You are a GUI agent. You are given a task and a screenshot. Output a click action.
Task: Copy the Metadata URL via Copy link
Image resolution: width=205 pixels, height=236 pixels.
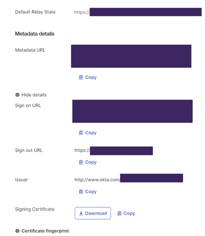click(x=88, y=78)
